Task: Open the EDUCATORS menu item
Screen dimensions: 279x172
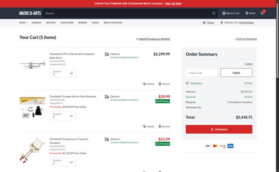Action: [x=67, y=23]
